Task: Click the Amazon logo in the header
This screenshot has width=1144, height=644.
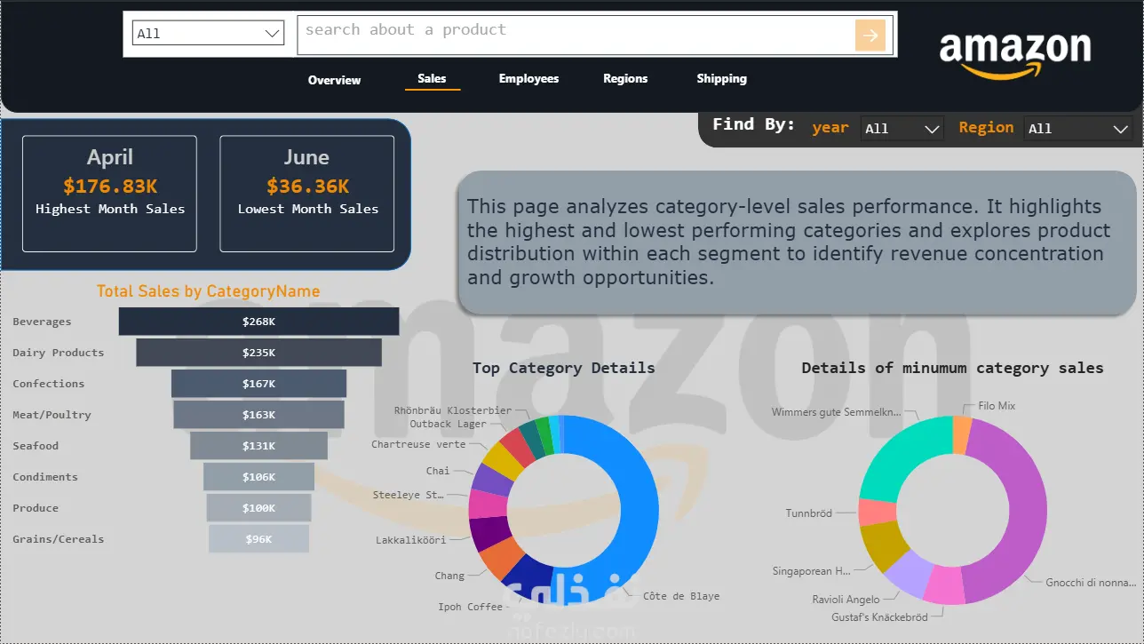Action: [1015, 54]
